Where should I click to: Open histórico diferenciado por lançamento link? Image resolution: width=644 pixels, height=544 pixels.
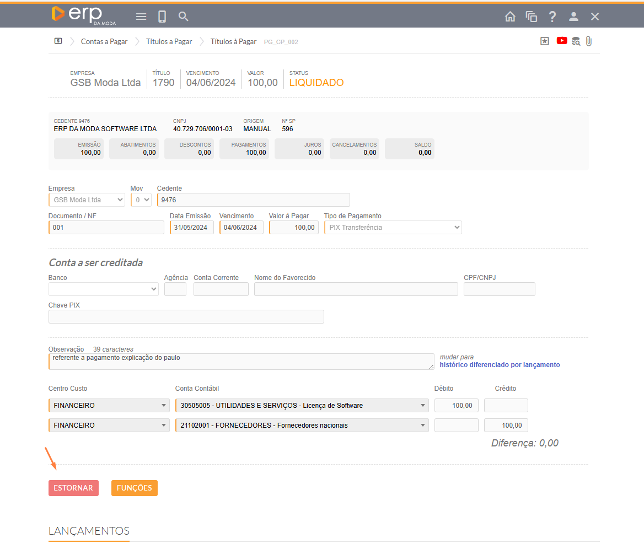[500, 365]
